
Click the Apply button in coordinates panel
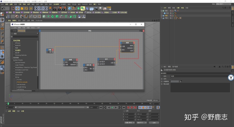[154, 123]
